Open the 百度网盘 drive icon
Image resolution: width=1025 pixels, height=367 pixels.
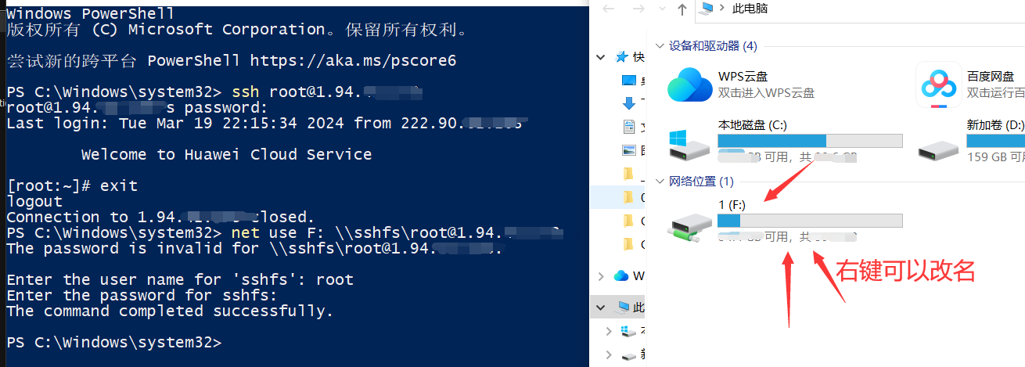[939, 85]
